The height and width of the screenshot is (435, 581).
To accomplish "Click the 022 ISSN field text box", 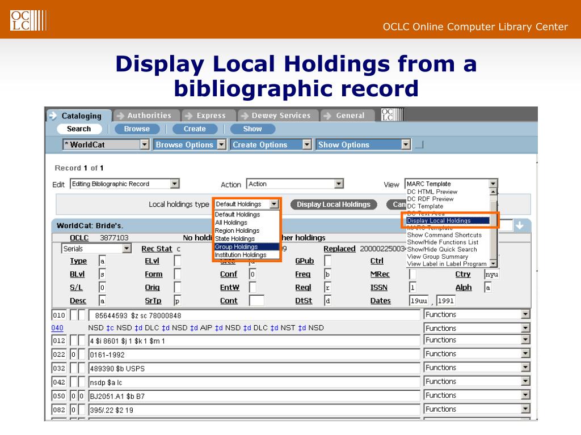I will (254, 355).
